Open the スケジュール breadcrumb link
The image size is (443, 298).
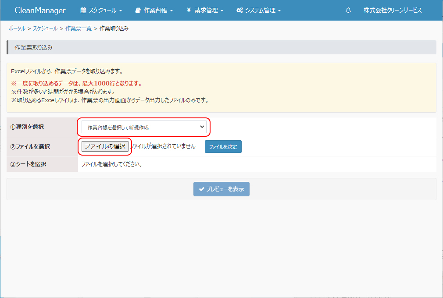click(45, 28)
